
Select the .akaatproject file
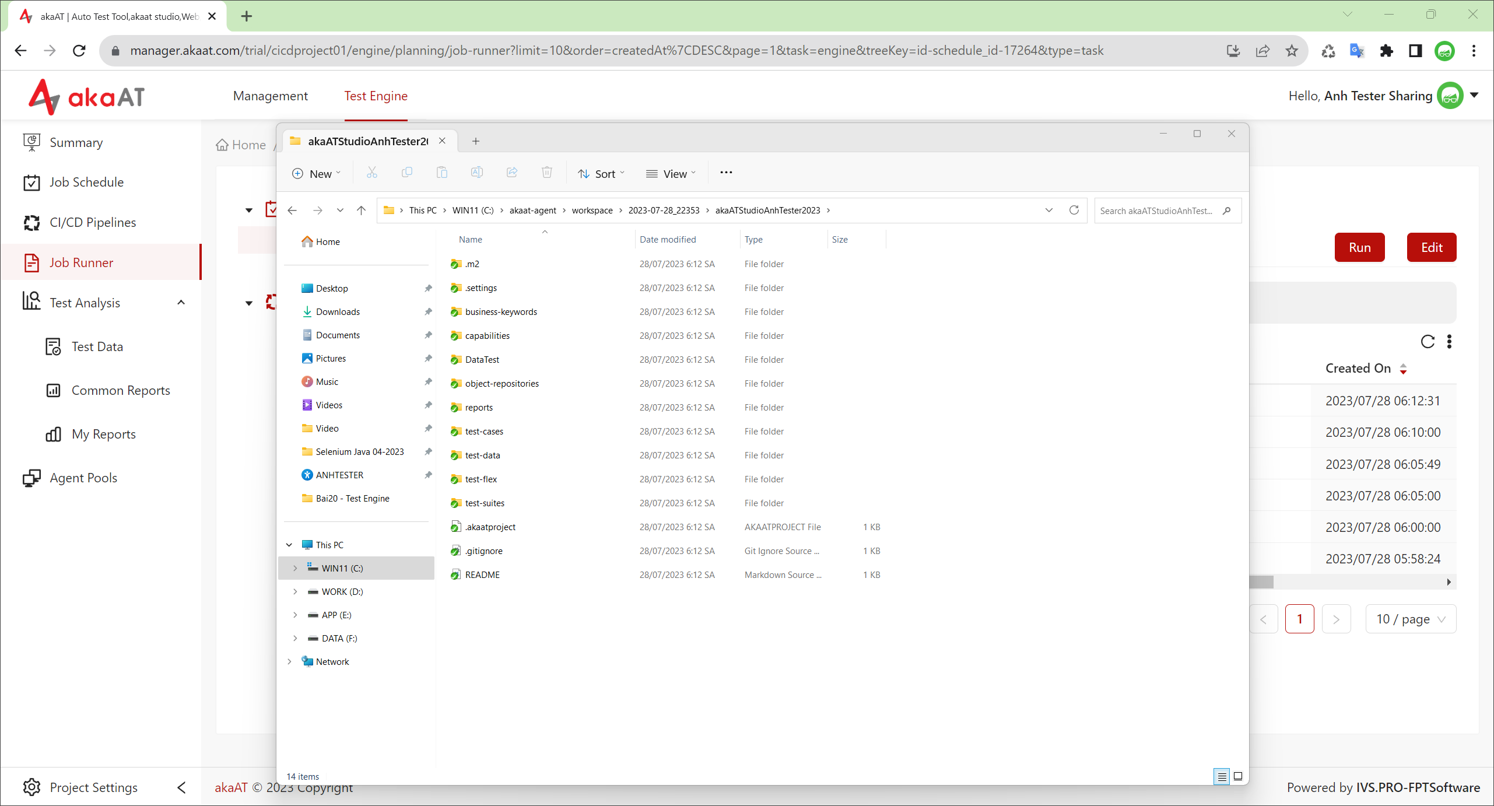tap(490, 527)
